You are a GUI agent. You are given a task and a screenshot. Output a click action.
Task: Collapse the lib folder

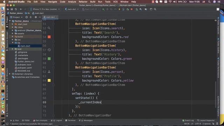click(13, 43)
